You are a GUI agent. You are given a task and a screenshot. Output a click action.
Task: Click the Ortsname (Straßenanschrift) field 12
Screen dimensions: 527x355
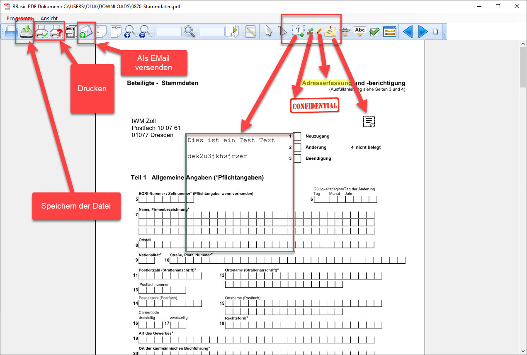304,276
